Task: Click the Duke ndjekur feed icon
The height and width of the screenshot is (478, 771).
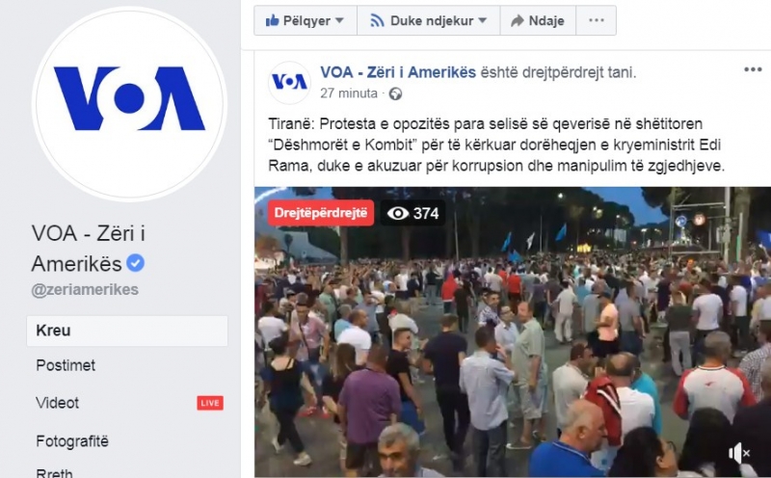Action: coord(377,20)
